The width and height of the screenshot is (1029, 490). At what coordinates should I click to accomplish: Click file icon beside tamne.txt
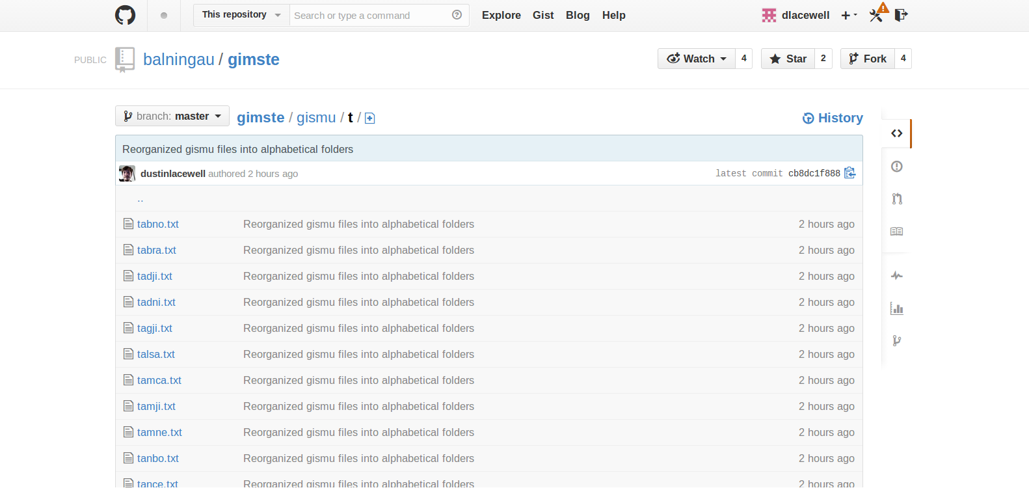[x=128, y=432]
